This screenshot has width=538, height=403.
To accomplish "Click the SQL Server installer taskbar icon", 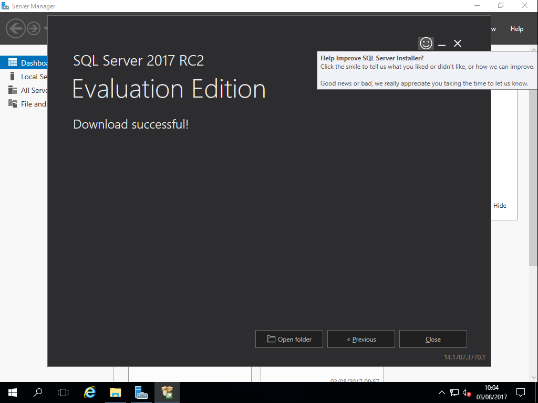I will click(167, 392).
